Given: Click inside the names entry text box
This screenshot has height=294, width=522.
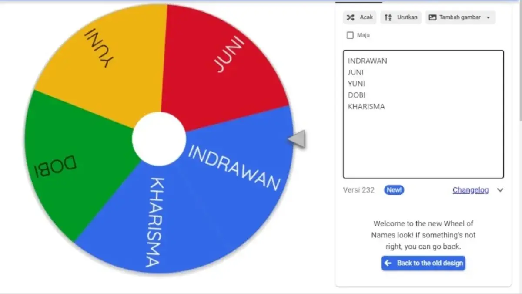Looking at the screenshot, I should (423, 114).
